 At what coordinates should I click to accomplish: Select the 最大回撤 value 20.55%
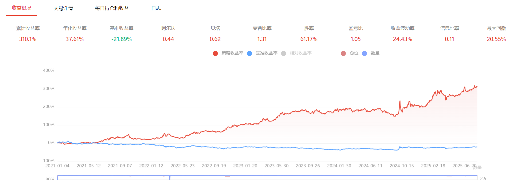[496, 39]
